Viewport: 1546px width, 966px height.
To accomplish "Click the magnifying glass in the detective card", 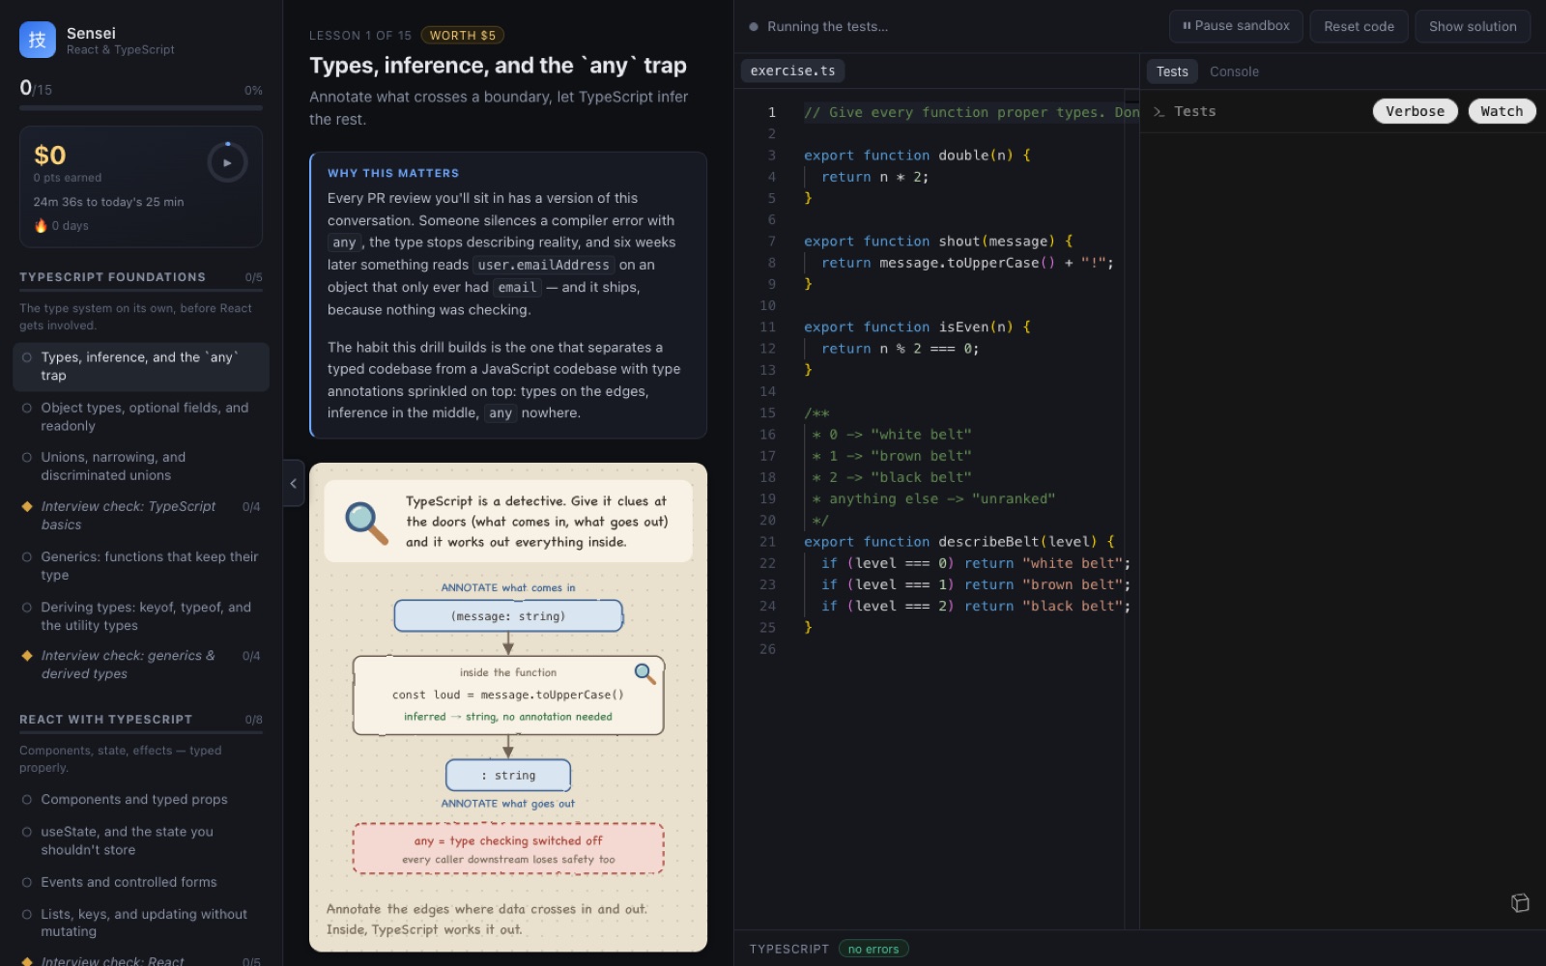I will (x=366, y=523).
